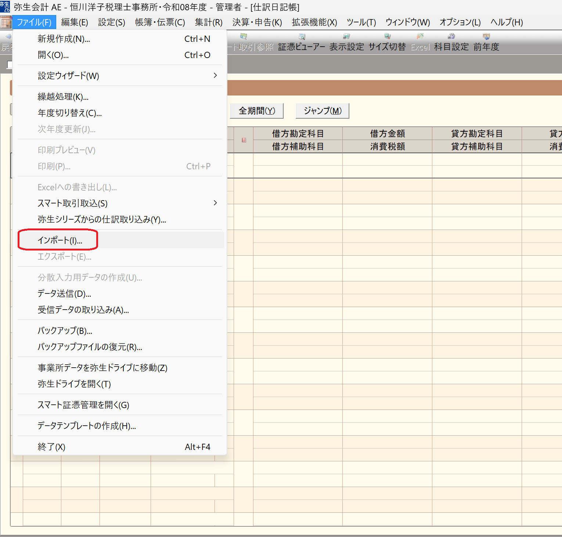Open the 証憑ビューアー toolbar icon
Image resolution: width=562 pixels, height=537 pixels.
tap(302, 42)
